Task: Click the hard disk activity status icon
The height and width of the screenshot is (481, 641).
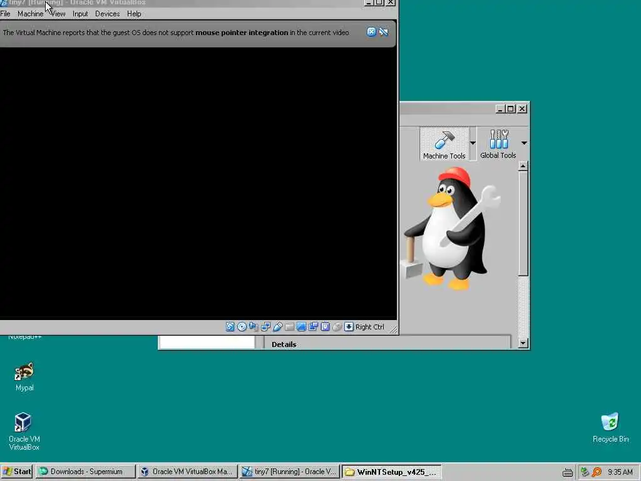Action: tap(230, 326)
